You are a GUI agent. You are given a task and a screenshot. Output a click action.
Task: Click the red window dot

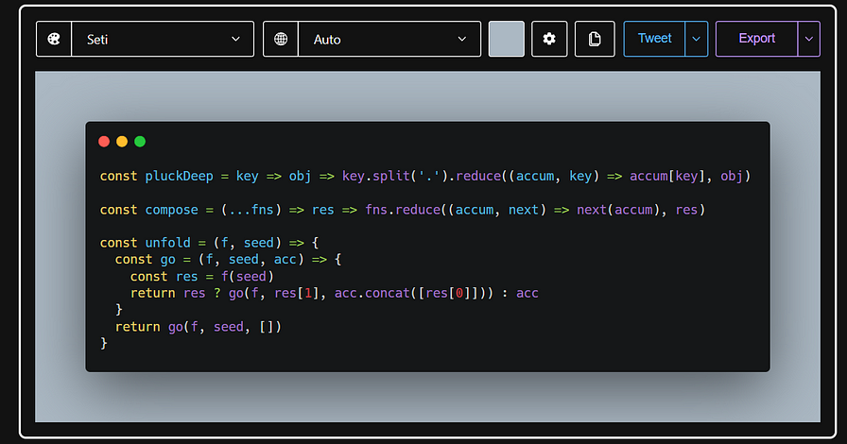tap(104, 142)
